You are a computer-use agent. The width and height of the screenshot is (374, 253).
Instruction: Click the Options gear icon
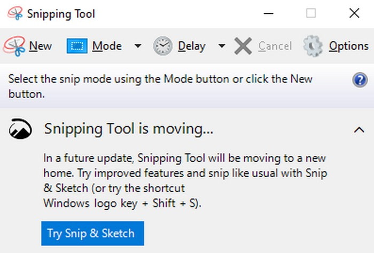pyautogui.click(x=313, y=46)
